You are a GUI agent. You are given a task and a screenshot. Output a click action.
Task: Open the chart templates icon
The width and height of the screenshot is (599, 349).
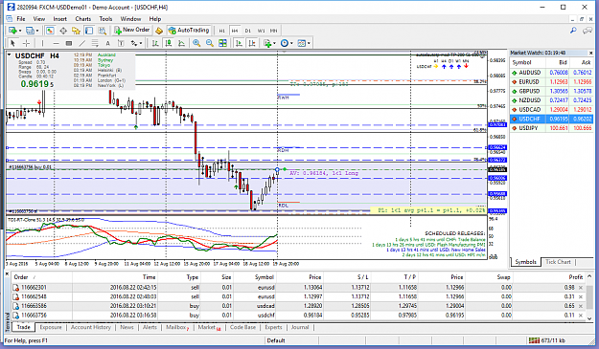tap(301, 43)
